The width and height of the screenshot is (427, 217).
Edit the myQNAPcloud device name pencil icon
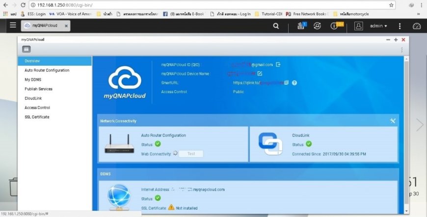[x=260, y=73]
